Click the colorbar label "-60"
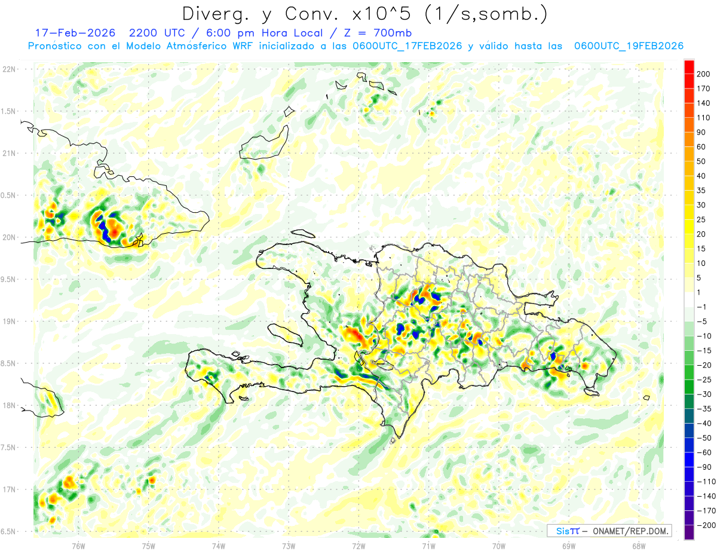This screenshot has width=717, height=554. click(x=705, y=452)
